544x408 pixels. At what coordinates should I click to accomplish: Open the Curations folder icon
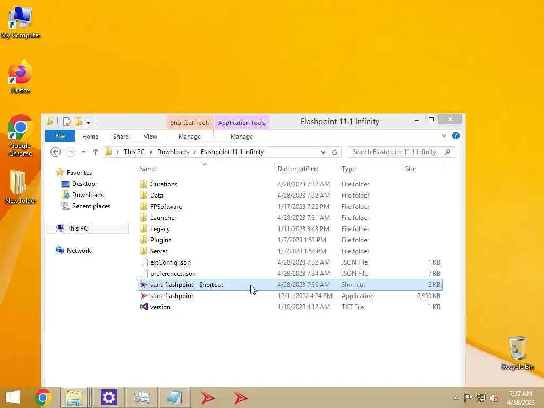pyautogui.click(x=143, y=184)
